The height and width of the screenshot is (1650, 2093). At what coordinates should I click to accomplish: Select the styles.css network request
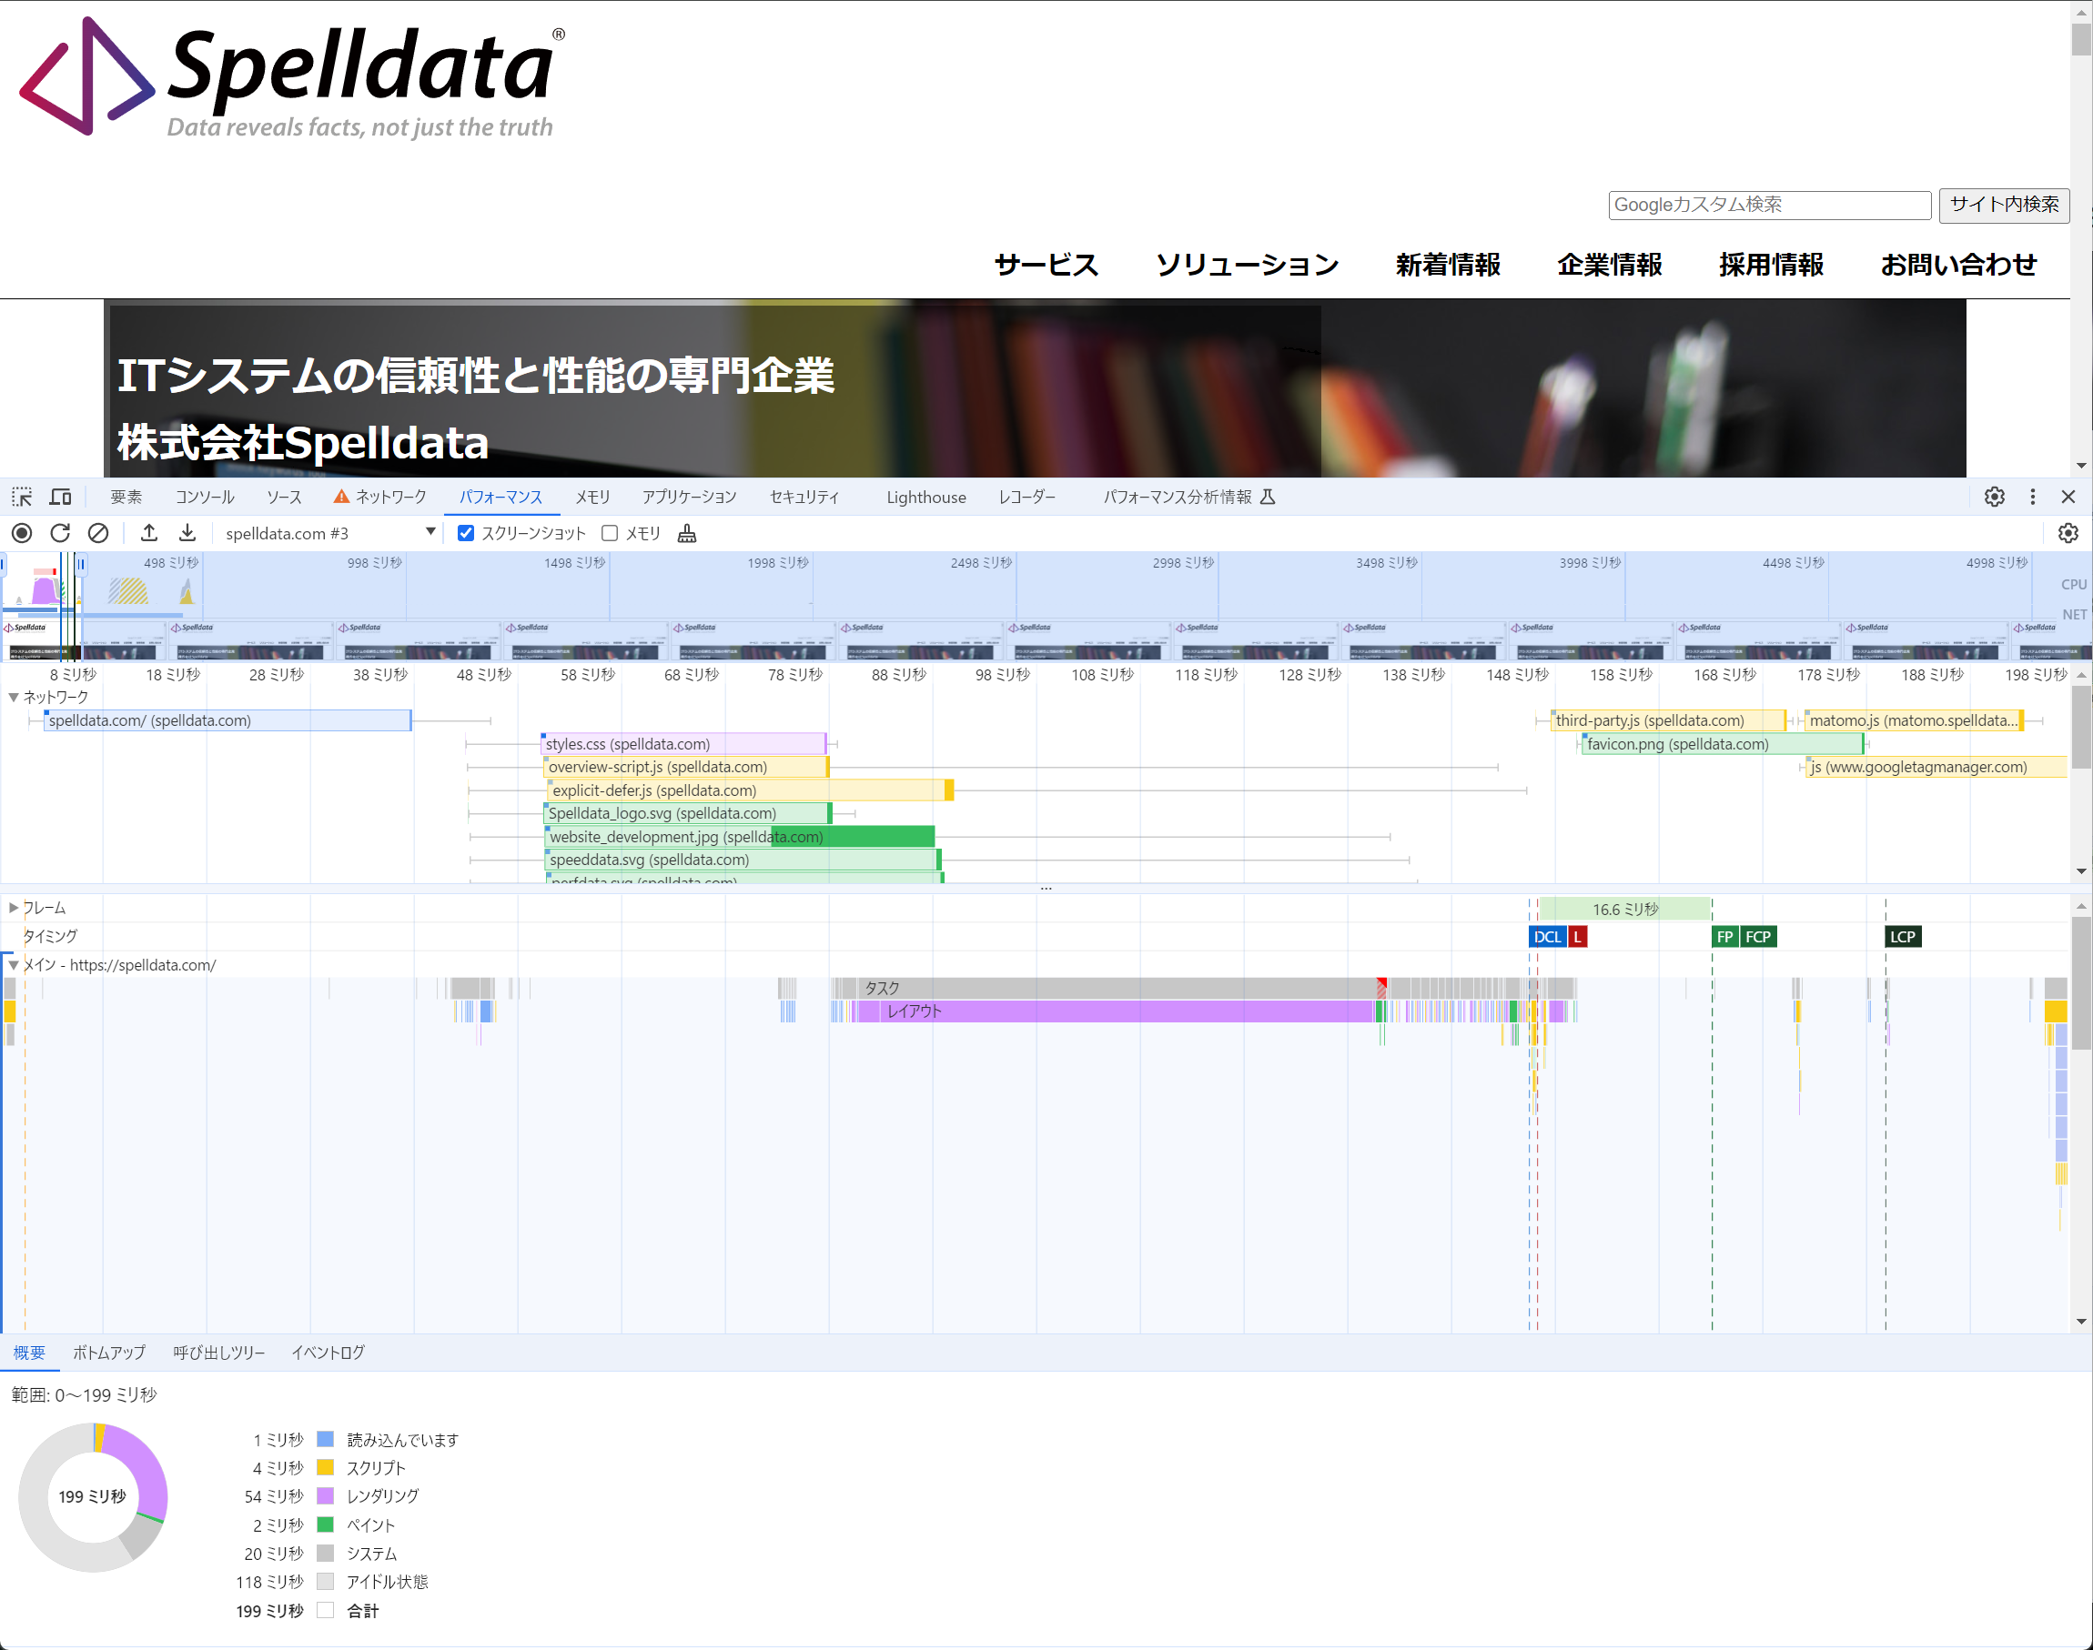pos(684,744)
